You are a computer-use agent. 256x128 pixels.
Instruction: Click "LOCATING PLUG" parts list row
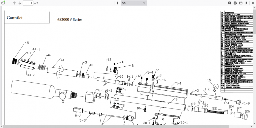237,63
